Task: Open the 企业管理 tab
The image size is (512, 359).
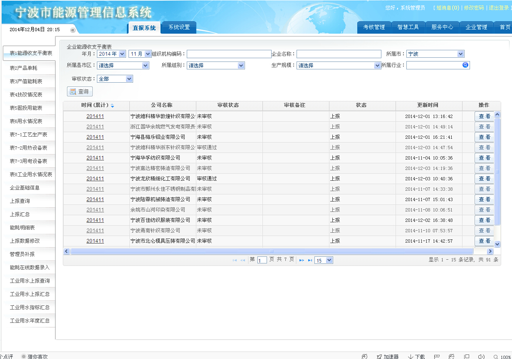Action: pyautogui.click(x=476, y=27)
